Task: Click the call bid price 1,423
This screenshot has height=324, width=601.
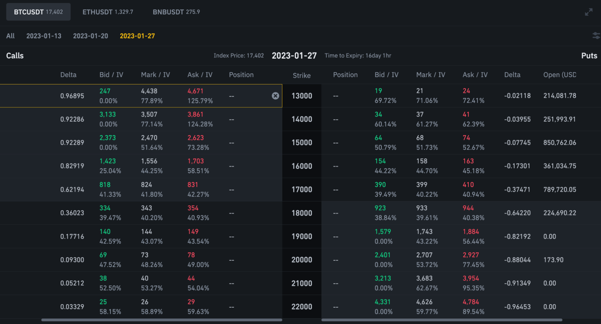Action: pos(108,161)
